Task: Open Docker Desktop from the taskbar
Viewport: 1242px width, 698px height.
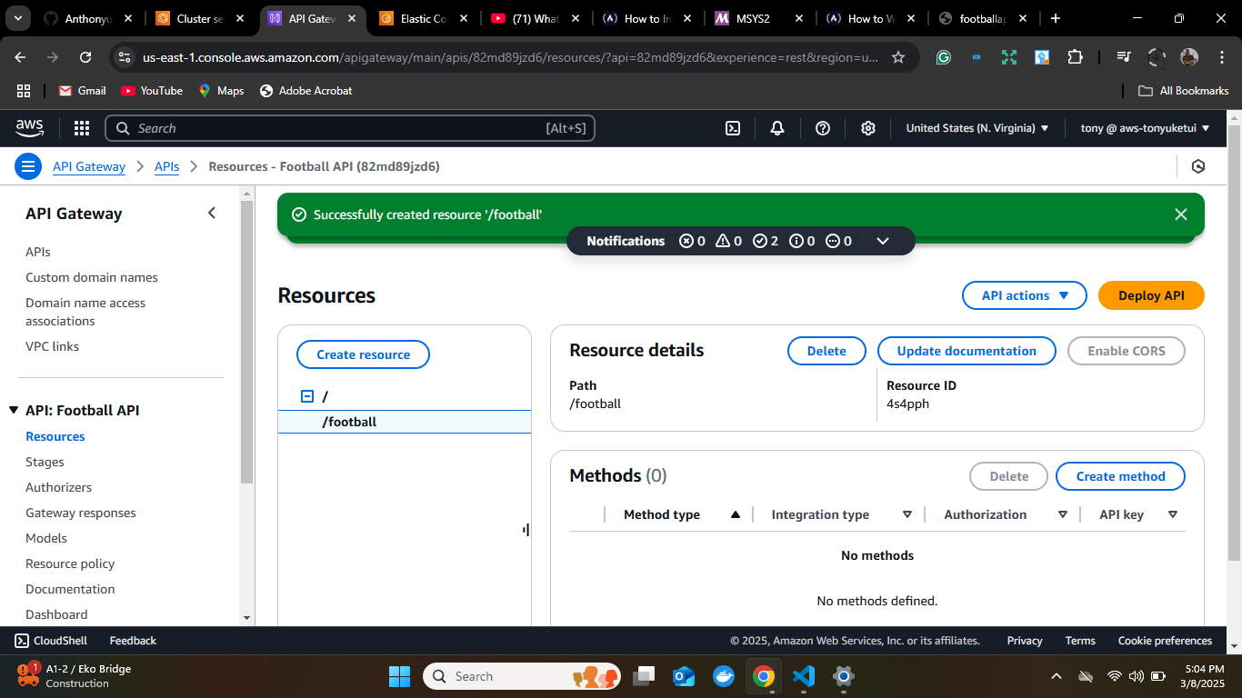Action: pos(724,676)
